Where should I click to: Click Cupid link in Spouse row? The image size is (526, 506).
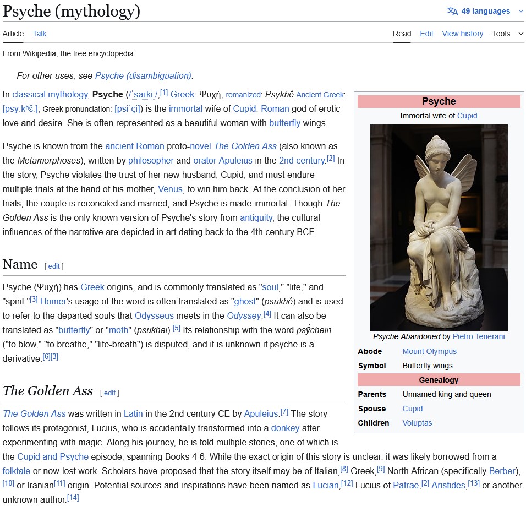[412, 409]
